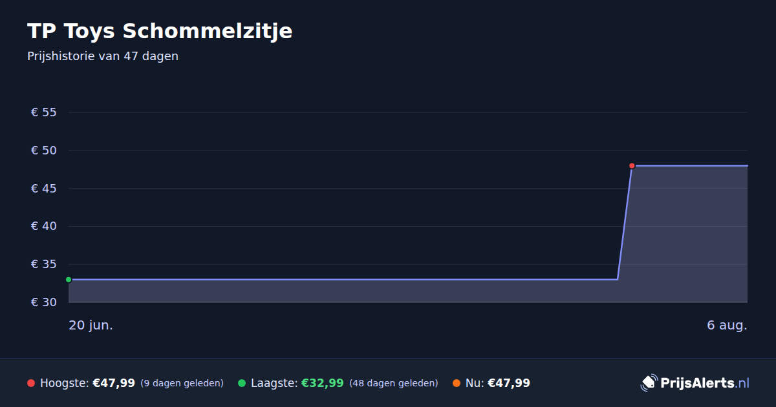The height and width of the screenshot is (407, 776).
Task: Click the € 55 axis label
Action: pos(44,112)
